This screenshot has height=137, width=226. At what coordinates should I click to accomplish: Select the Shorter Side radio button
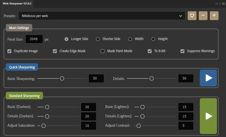pyautogui.click(x=98, y=39)
